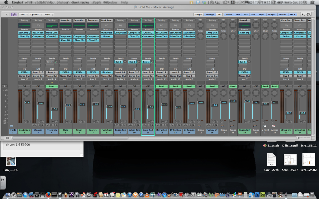319x199 pixels.
Task: Solo the Bosendorf channel strip
Action: coord(249,122)
